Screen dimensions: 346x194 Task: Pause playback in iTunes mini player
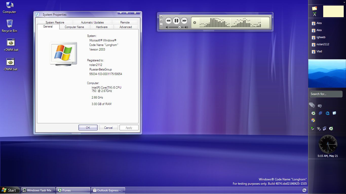pos(176,21)
